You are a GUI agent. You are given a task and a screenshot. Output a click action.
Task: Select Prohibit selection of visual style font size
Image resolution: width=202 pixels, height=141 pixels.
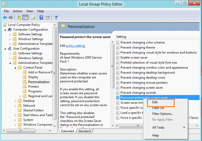click(x=149, y=63)
